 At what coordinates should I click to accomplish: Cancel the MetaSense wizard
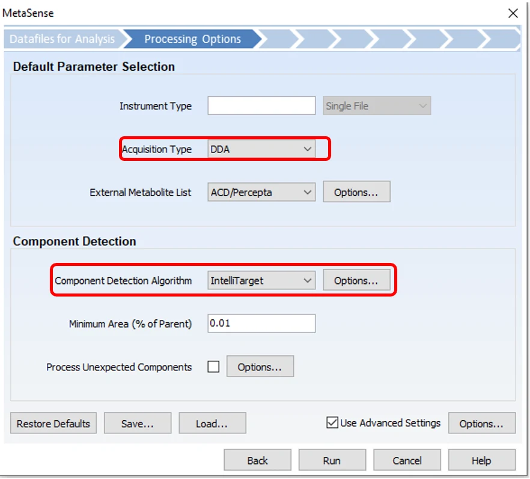[x=407, y=460]
